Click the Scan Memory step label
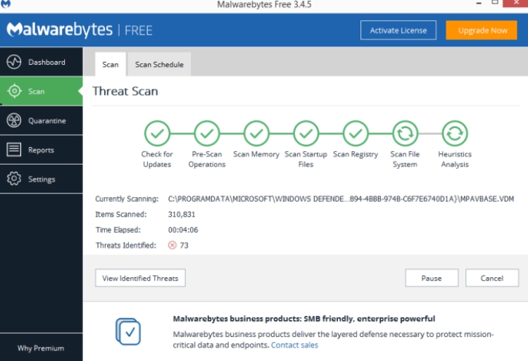 256,154
